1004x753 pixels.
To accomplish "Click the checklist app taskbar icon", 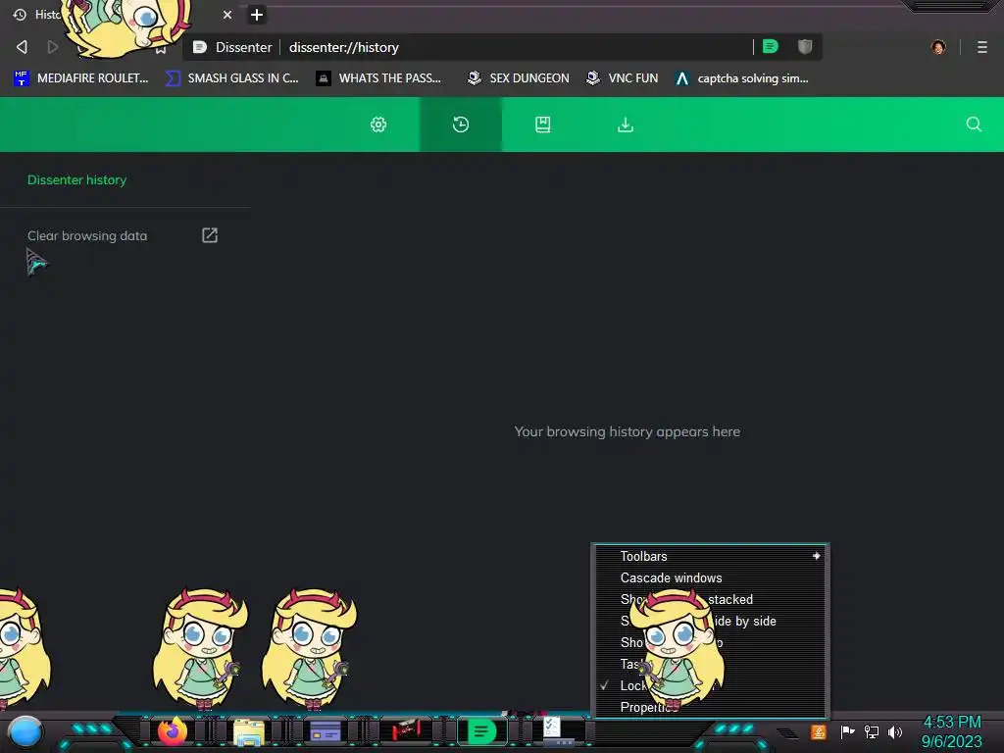I will [x=557, y=730].
